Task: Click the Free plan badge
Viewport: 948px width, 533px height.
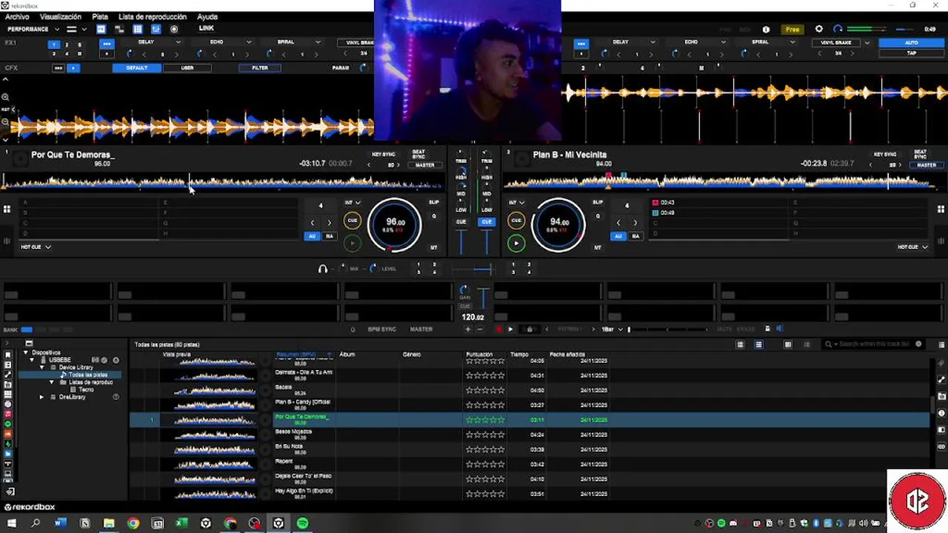Action: click(x=792, y=29)
